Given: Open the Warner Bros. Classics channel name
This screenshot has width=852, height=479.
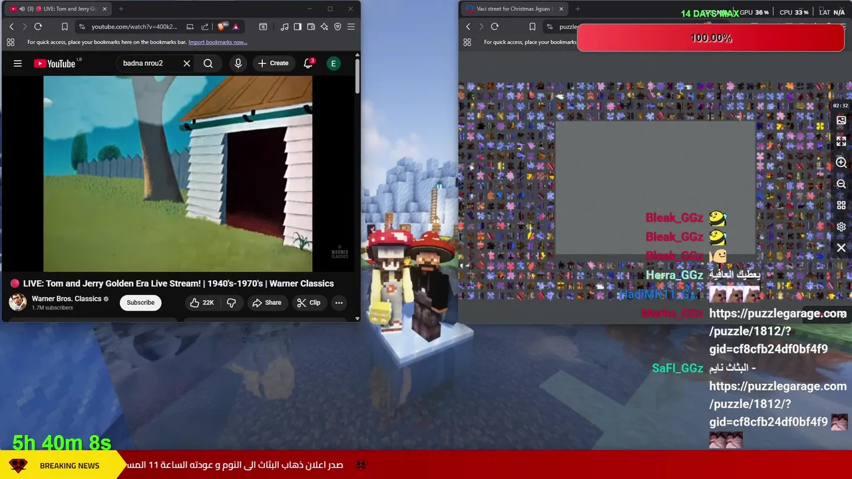Looking at the screenshot, I should 67,299.
